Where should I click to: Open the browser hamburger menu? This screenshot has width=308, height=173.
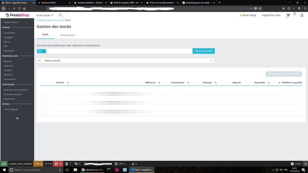305,8
